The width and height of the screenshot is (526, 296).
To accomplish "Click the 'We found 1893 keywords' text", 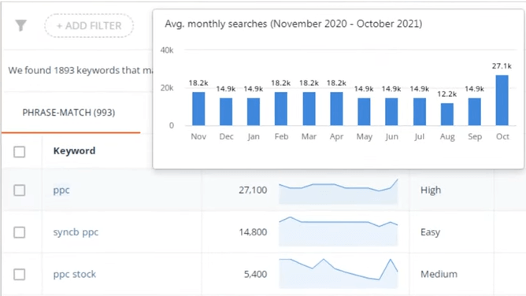I will point(80,70).
